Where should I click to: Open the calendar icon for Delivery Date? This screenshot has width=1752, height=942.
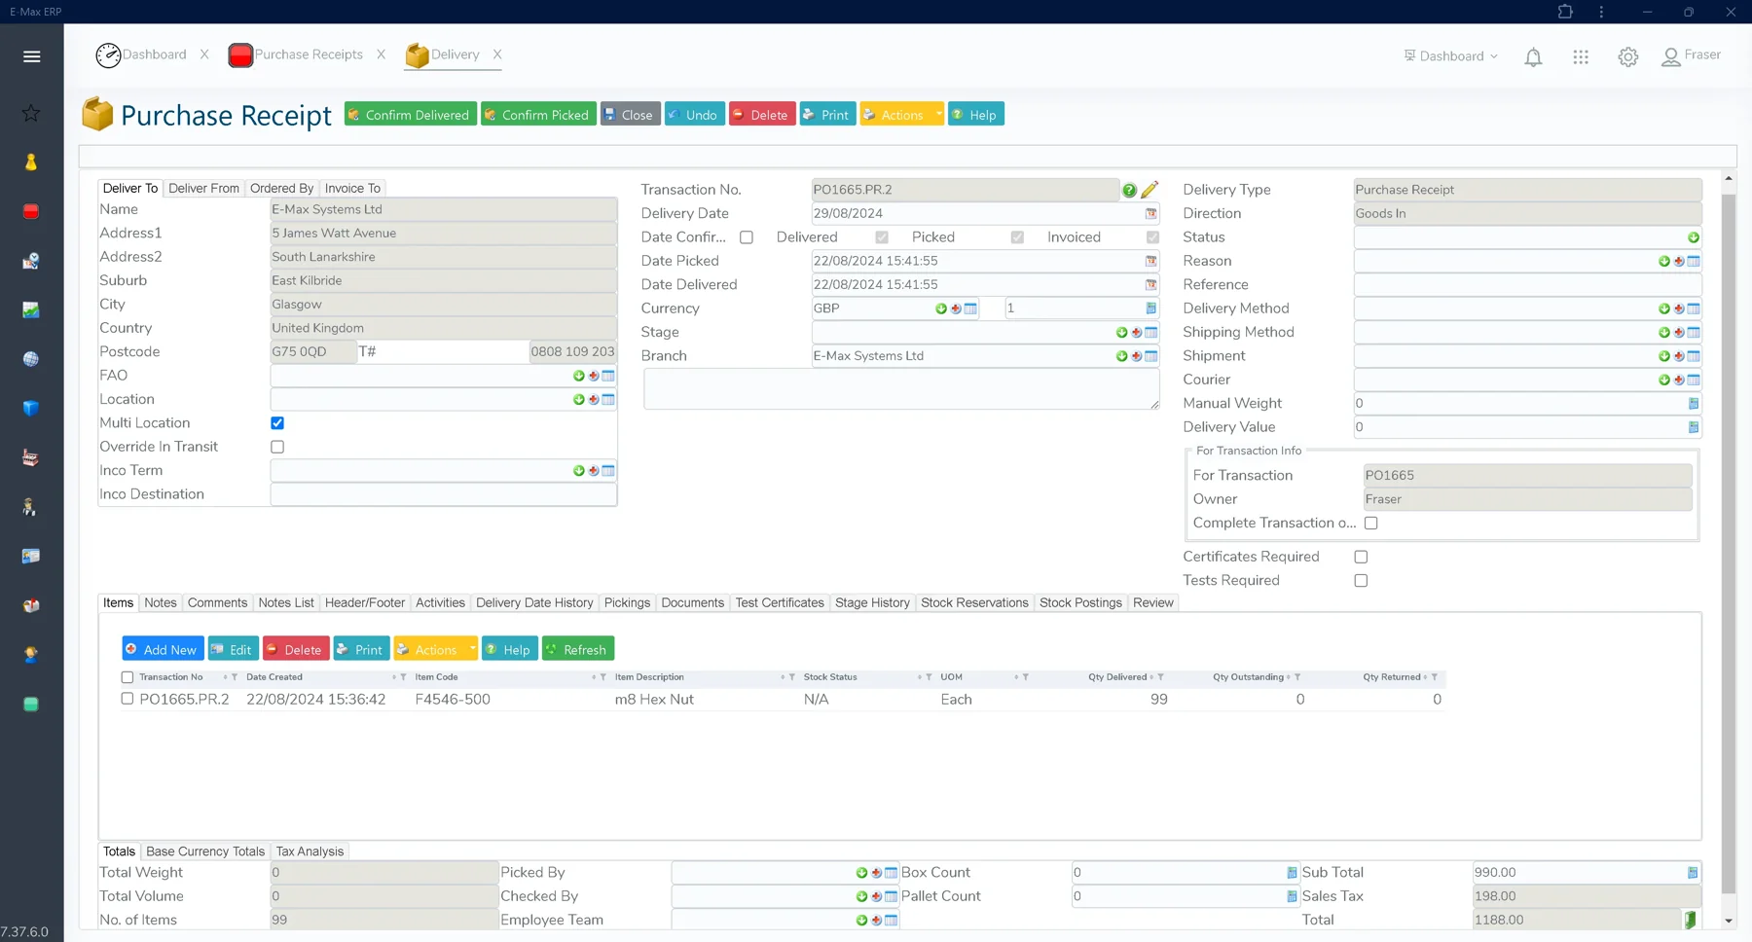coord(1150,214)
